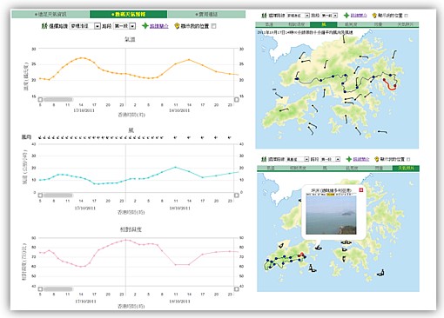
Task: Click the gray range slider under the temperature chart
Action: (58, 100)
